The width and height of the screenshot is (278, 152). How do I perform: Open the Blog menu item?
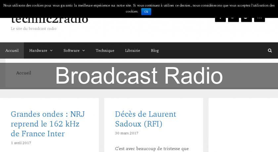(x=155, y=51)
